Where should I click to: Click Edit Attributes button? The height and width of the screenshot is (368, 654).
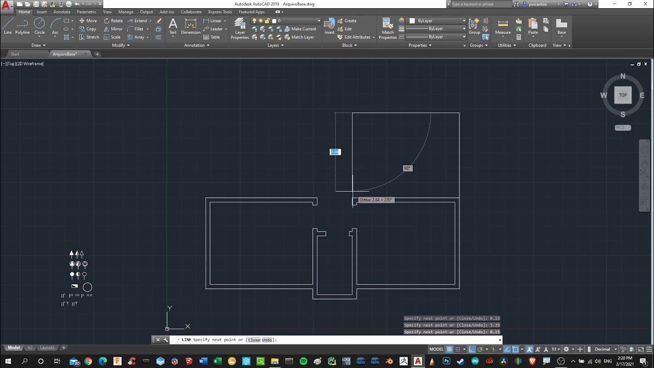click(356, 37)
